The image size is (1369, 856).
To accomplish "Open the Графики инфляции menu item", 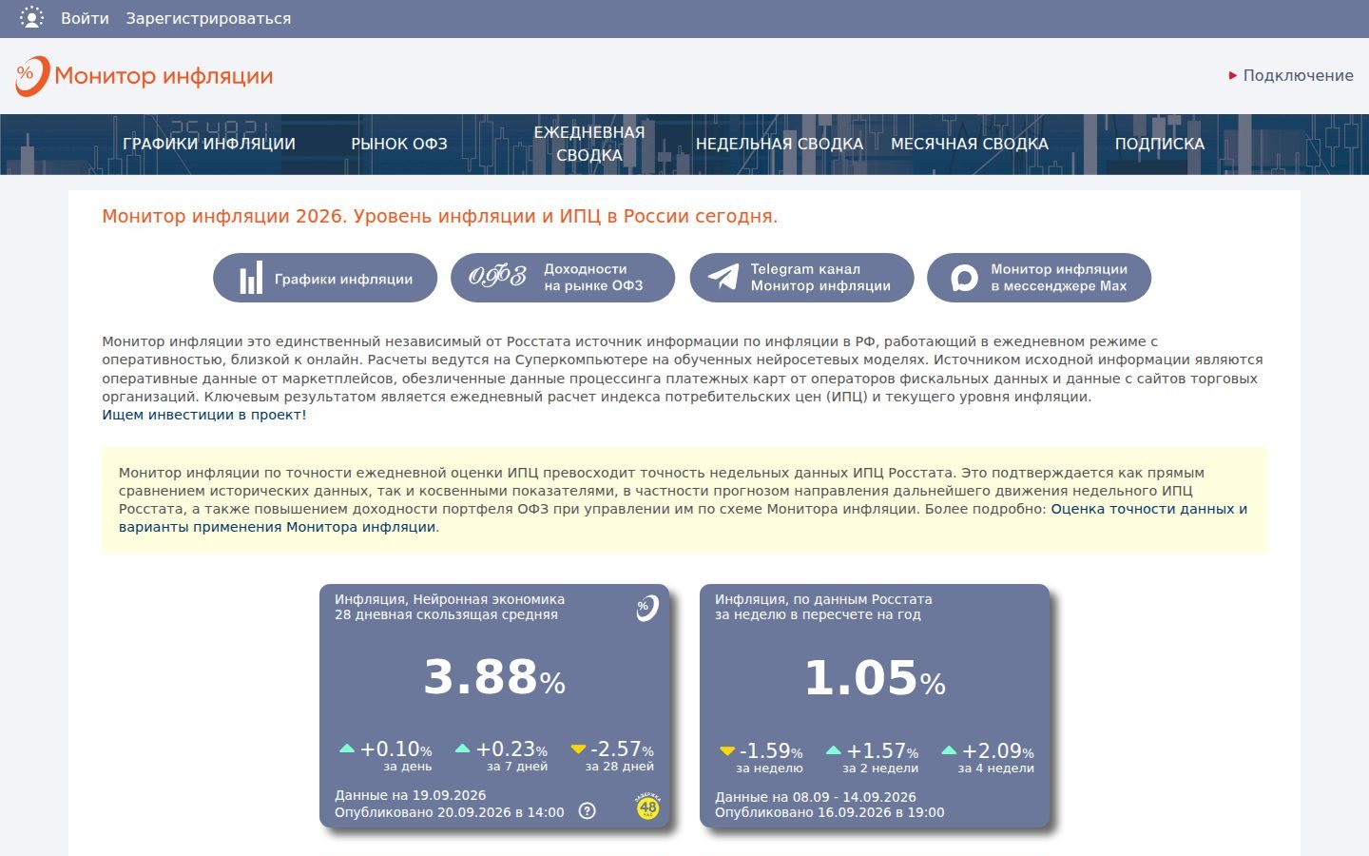I will 209,144.
